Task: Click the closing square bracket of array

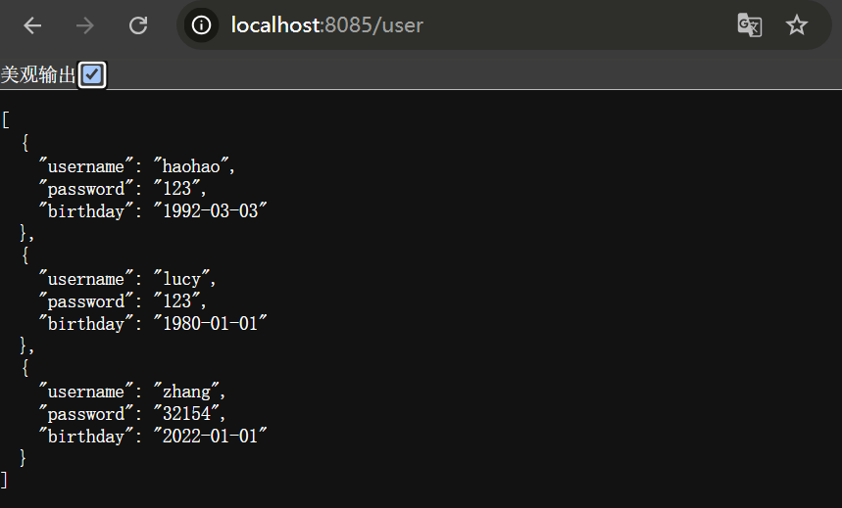Action: pyautogui.click(x=5, y=480)
